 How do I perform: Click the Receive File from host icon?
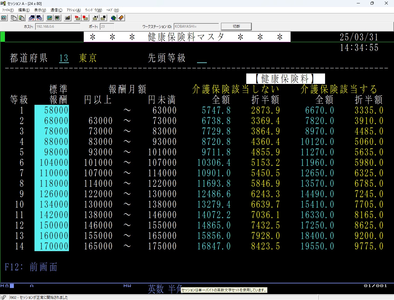39,18
